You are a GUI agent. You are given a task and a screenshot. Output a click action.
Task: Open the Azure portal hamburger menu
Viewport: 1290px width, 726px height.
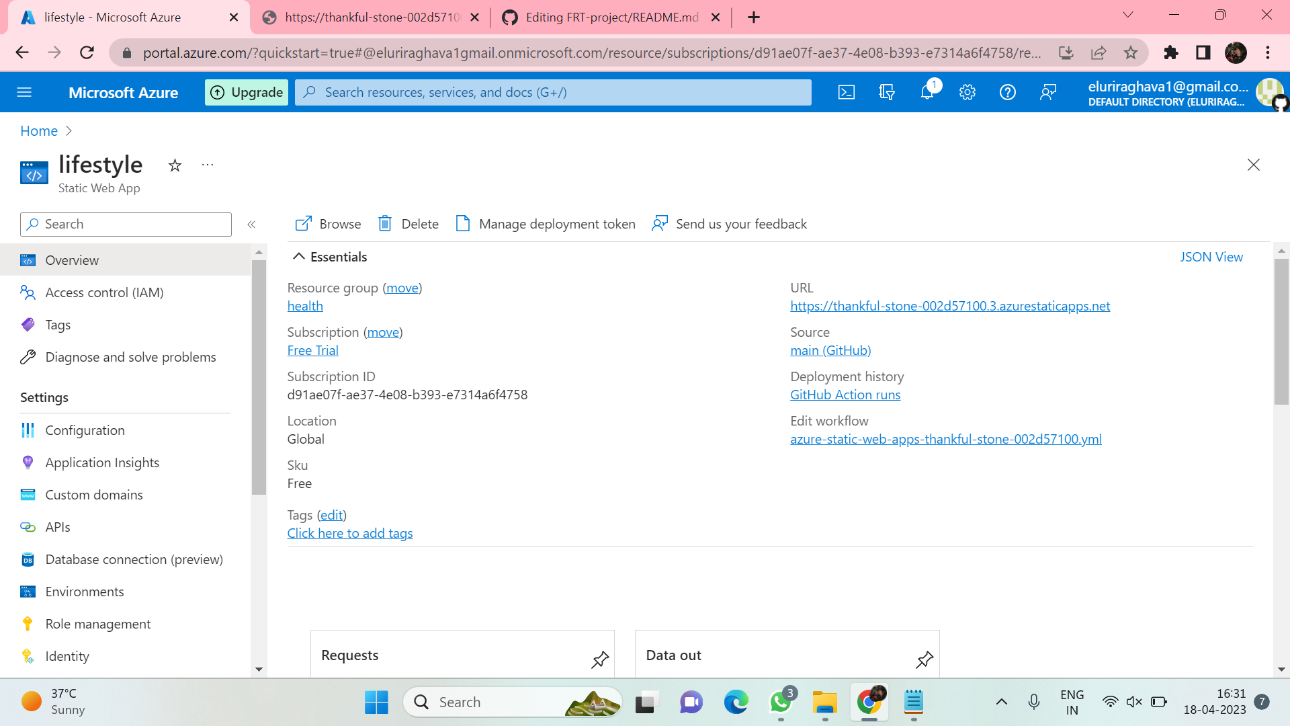coord(24,92)
